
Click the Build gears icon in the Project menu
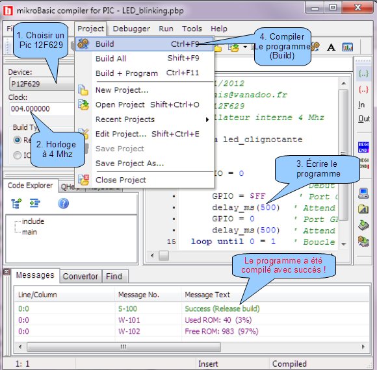coord(83,44)
